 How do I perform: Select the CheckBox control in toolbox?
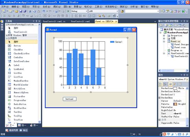(18, 49)
